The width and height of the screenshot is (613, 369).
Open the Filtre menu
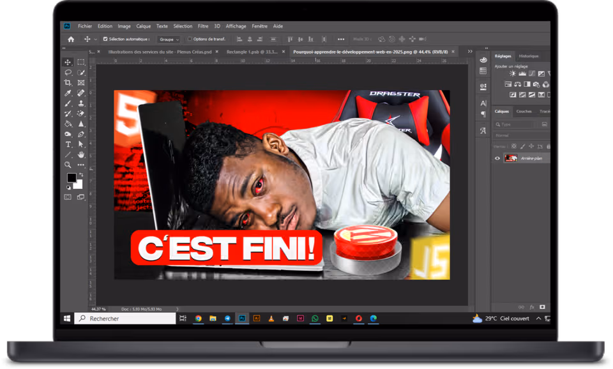pyautogui.click(x=203, y=26)
